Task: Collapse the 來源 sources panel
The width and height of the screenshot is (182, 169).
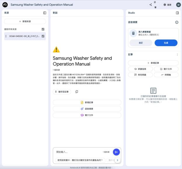Action: click(45, 13)
